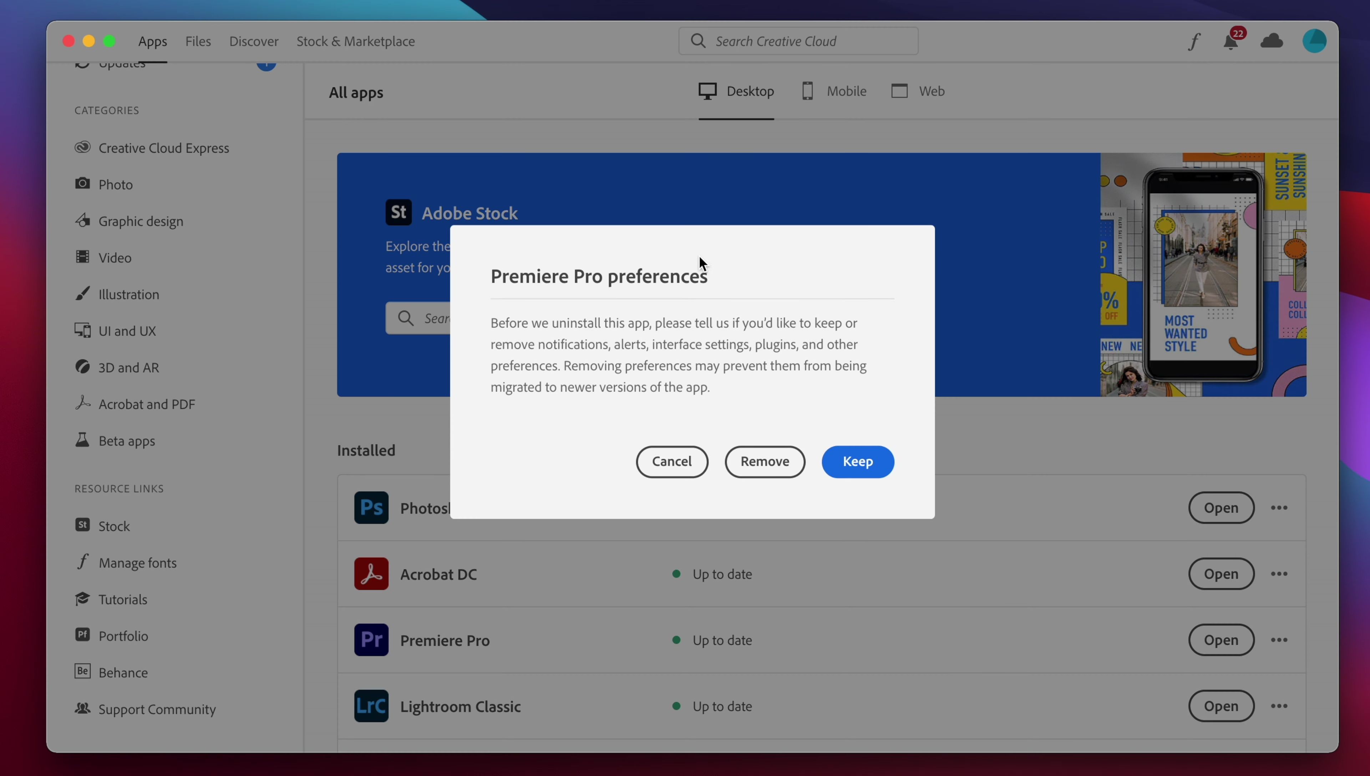This screenshot has height=776, width=1370.
Task: Open Acrobat and PDF category
Action: 135,404
